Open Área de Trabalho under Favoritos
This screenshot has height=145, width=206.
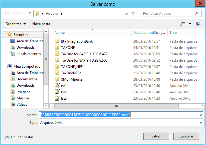pyautogui.click(x=27, y=41)
